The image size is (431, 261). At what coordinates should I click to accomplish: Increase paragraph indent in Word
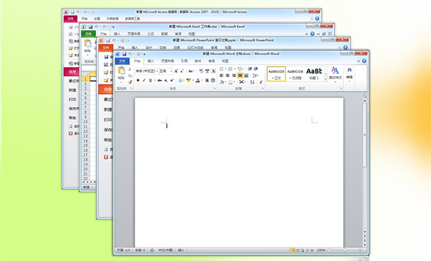click(256, 69)
